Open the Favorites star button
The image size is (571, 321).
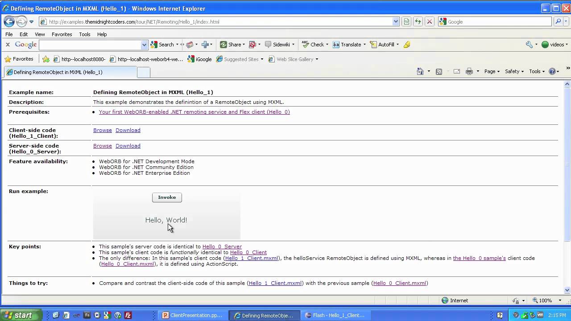(x=19, y=59)
